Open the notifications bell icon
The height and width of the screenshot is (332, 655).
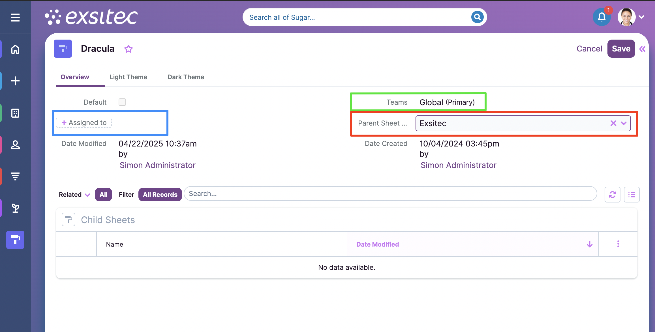click(x=602, y=18)
